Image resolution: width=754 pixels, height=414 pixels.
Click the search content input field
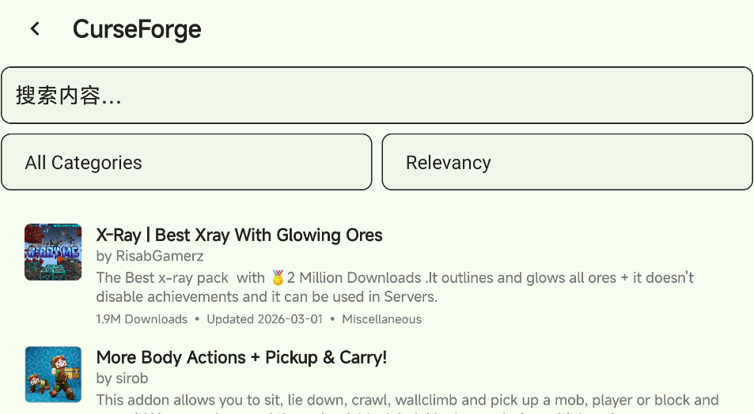[377, 95]
